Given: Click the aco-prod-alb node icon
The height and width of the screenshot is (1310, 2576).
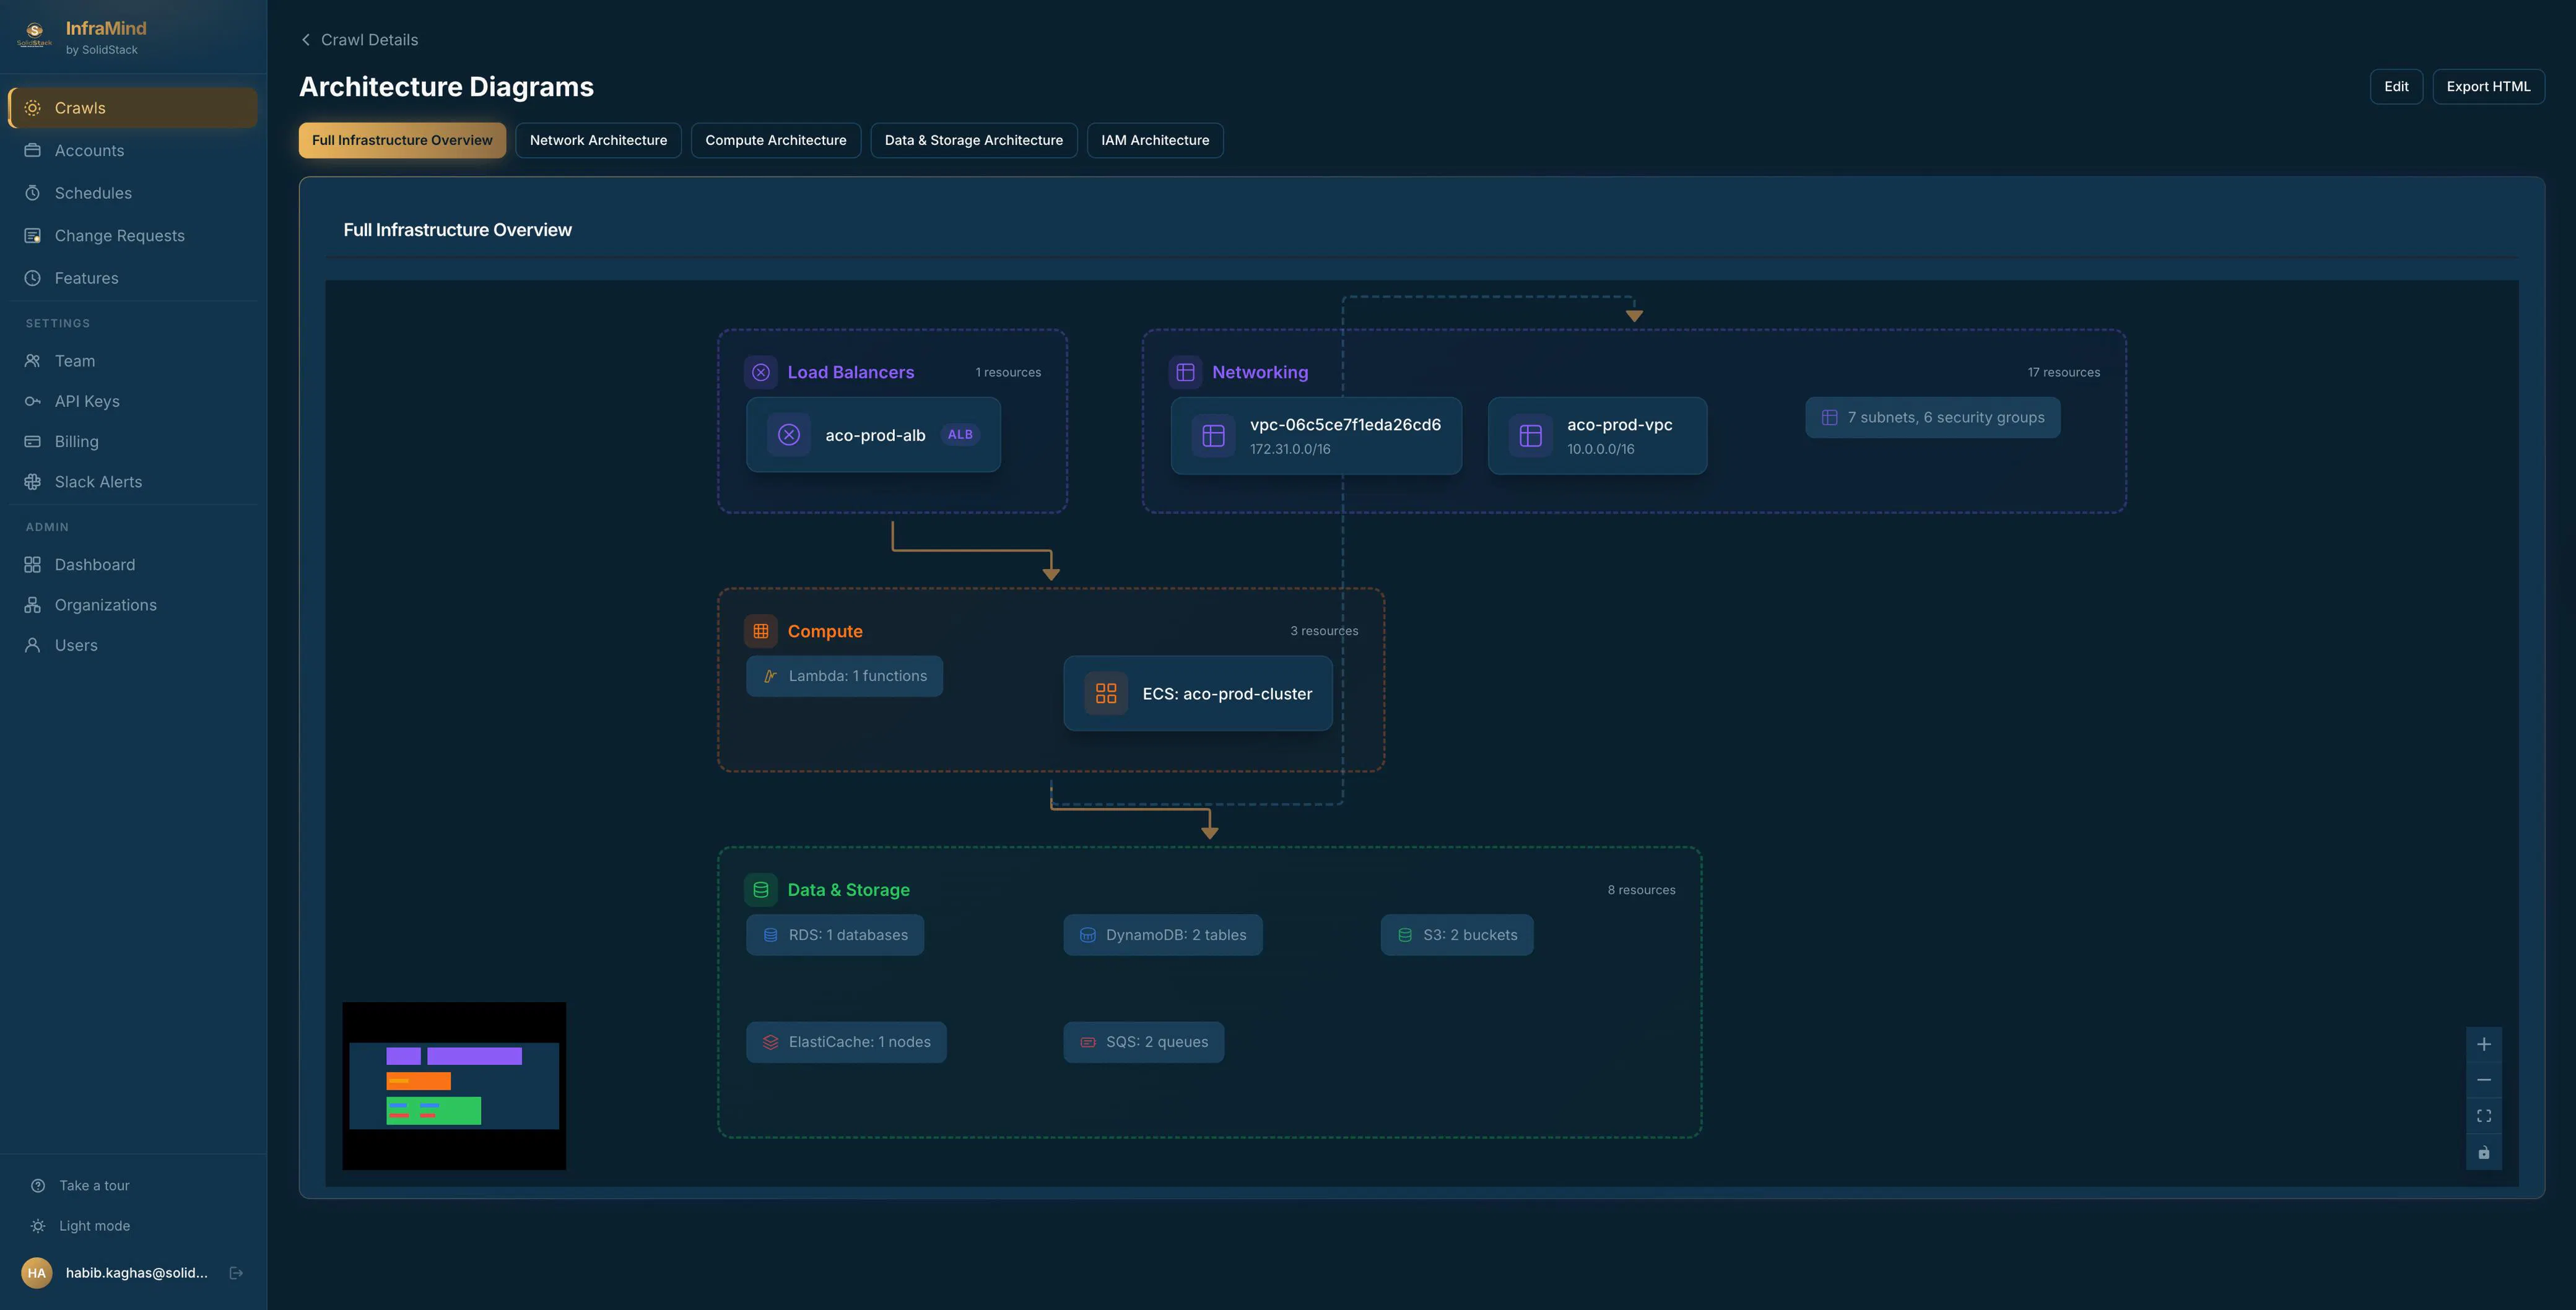Looking at the screenshot, I should tap(789, 435).
